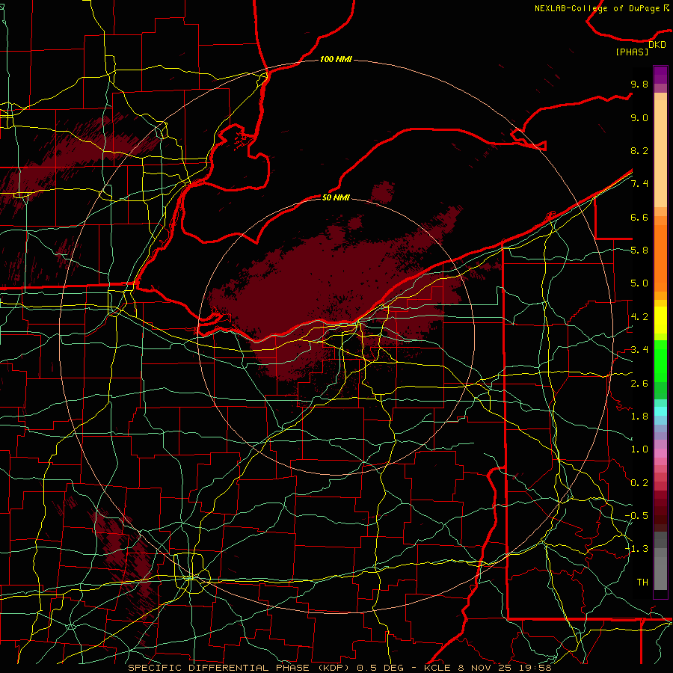Click the 8.2 value on the color scale
The height and width of the screenshot is (673, 673).
pos(639,150)
